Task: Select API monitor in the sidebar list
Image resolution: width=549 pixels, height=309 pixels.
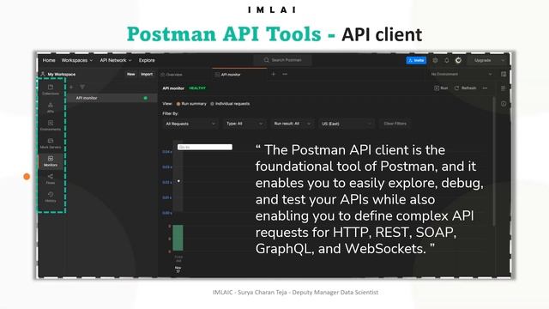Action: point(112,98)
